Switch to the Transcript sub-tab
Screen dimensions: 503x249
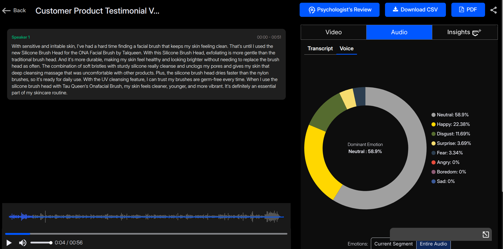(x=320, y=48)
